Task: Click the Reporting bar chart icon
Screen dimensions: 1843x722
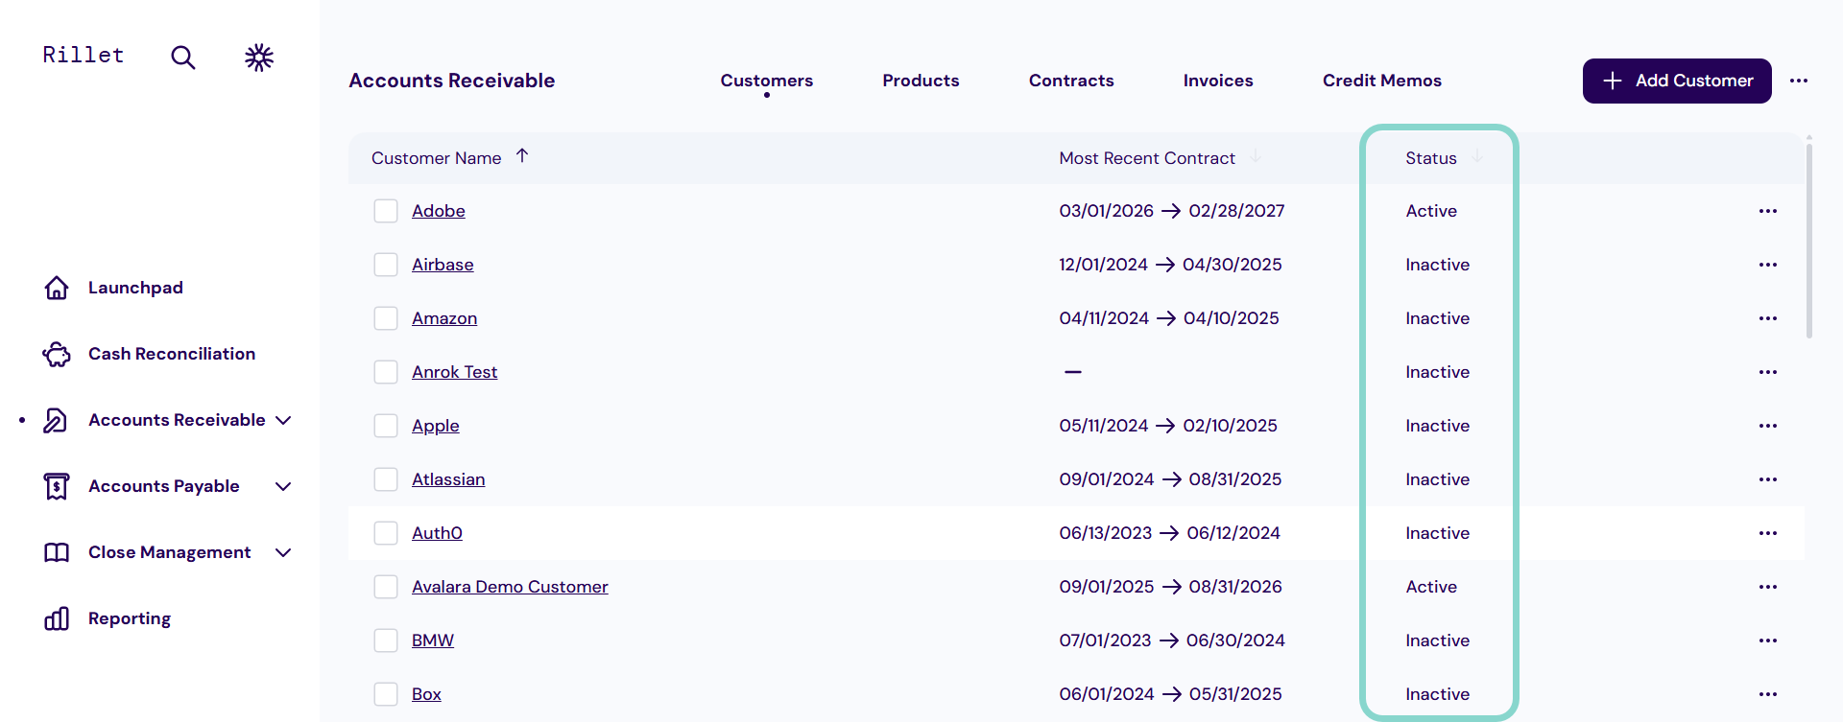Action: 57,618
